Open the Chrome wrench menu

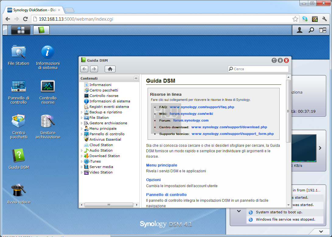(x=324, y=19)
